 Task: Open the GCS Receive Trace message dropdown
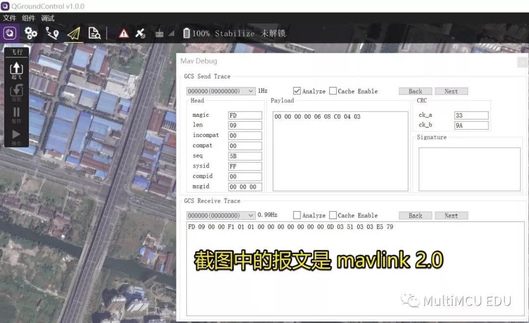(220, 215)
